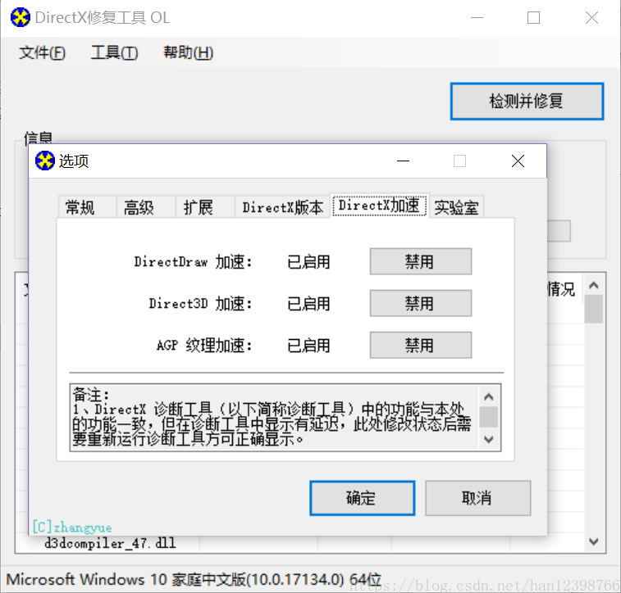Select the DirectX加速 tab
Screen dimensions: 621x593
point(380,206)
